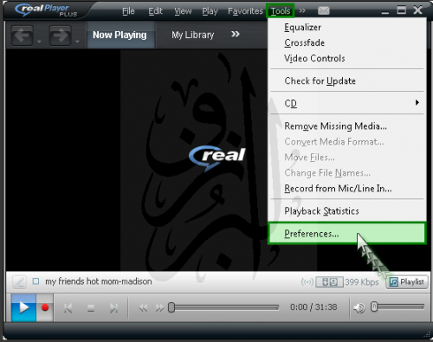This screenshot has height=342, width=433.
Task: Click the video size buttons near bitrate
Action: [329, 281]
